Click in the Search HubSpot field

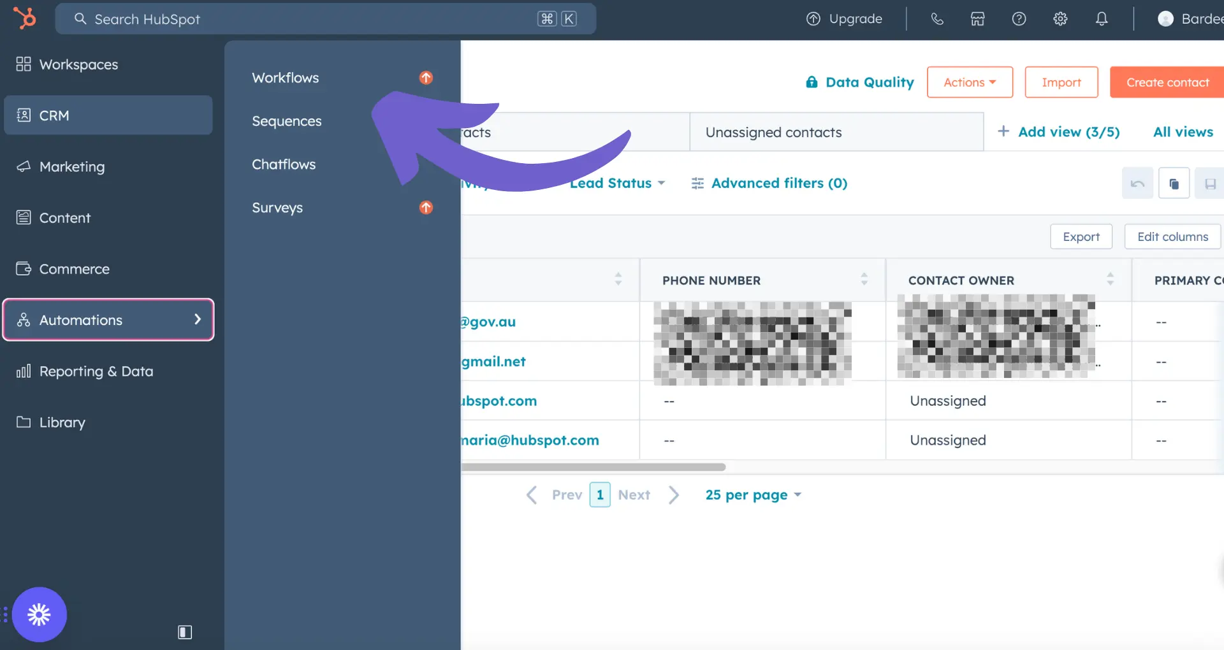(326, 18)
